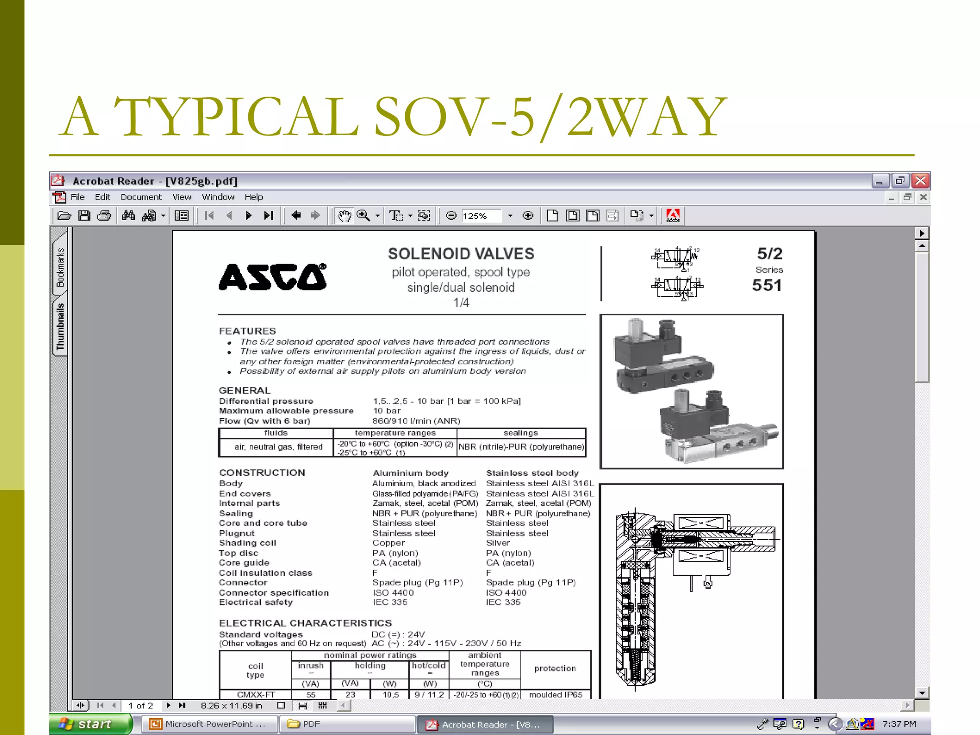Expand the Text Select tool dropdown arrow
Screen dimensions: 980x735
click(x=410, y=216)
